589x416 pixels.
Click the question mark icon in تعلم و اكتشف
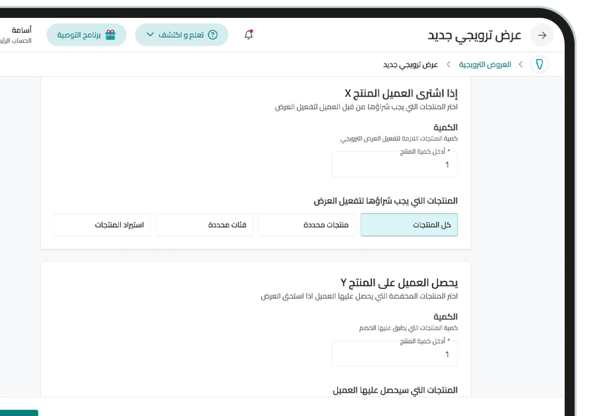pos(213,35)
